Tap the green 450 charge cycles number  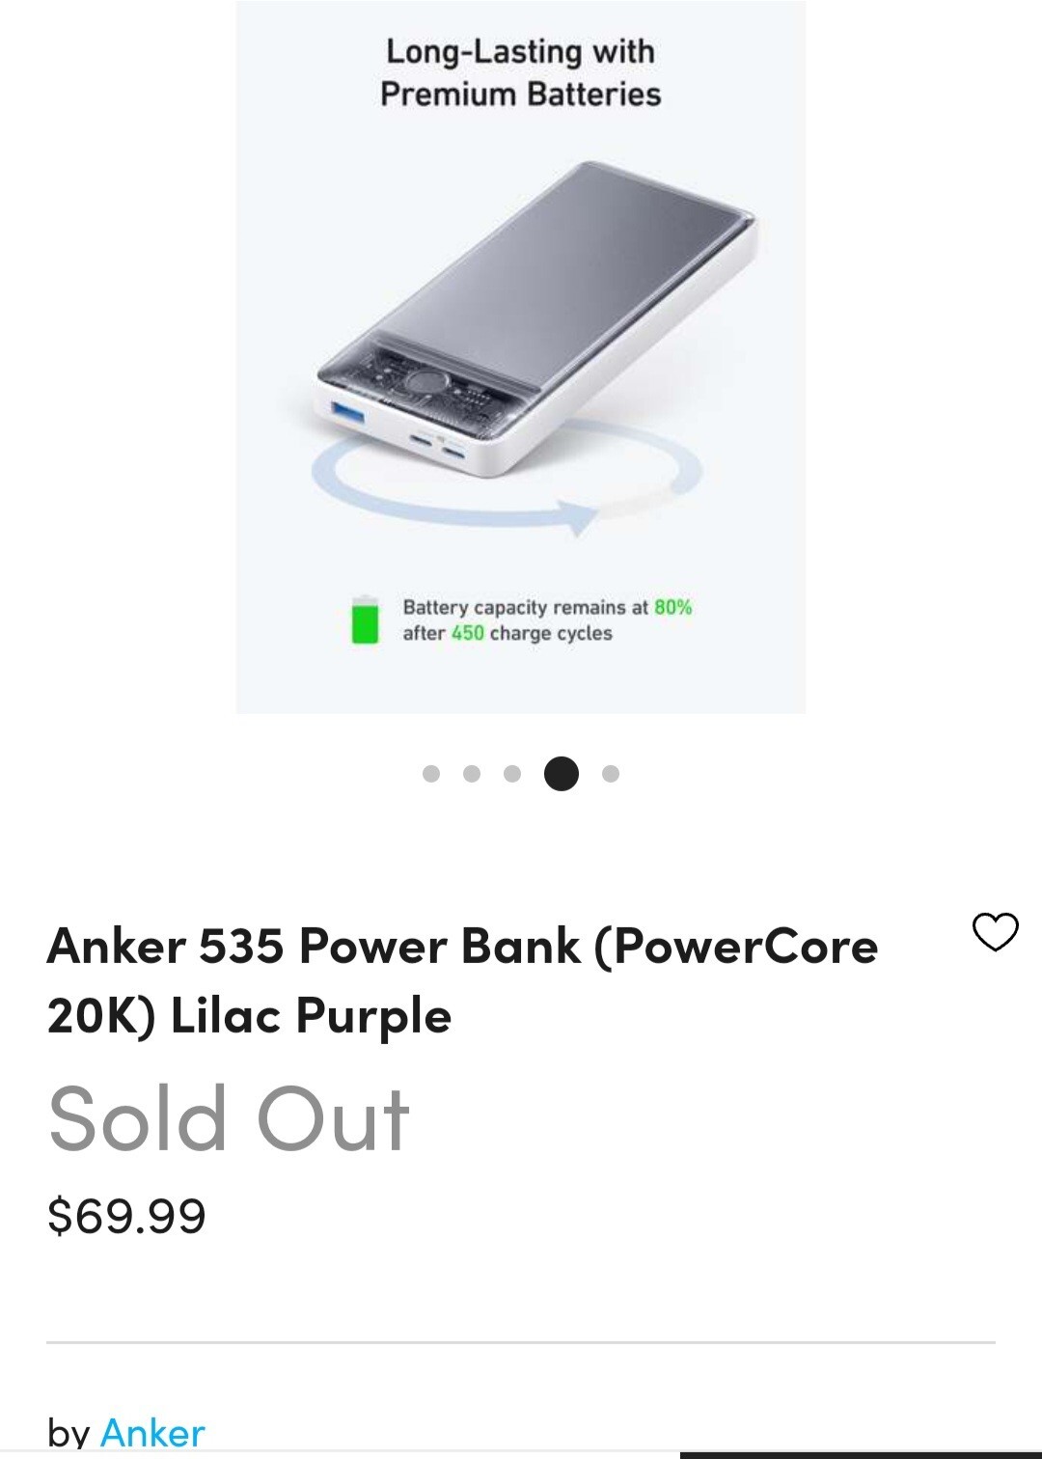[468, 634]
